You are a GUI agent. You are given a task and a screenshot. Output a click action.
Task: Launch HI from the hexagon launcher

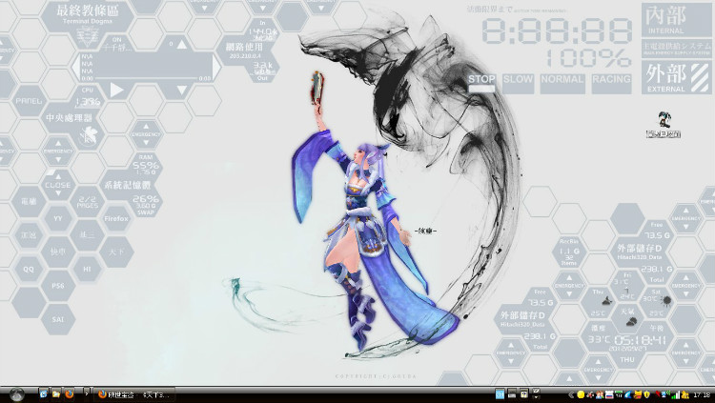coord(87,269)
